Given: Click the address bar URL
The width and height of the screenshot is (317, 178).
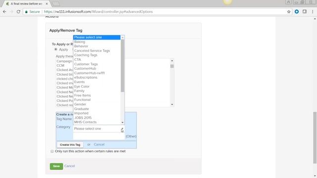Looking at the screenshot, I should 98,12.
